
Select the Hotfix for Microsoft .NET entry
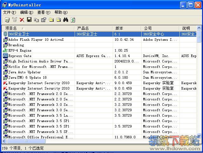(40, 67)
